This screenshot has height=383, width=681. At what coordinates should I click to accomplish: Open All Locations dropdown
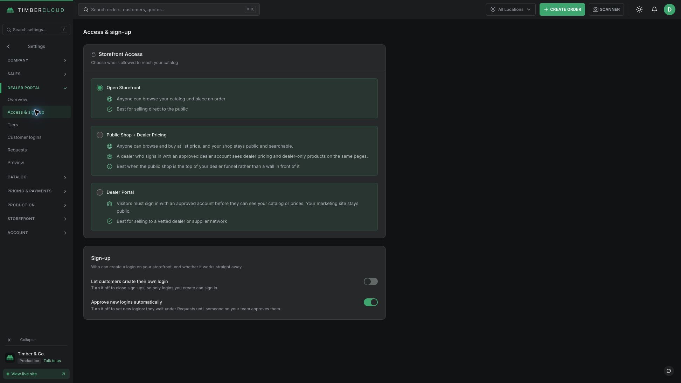pyautogui.click(x=510, y=9)
